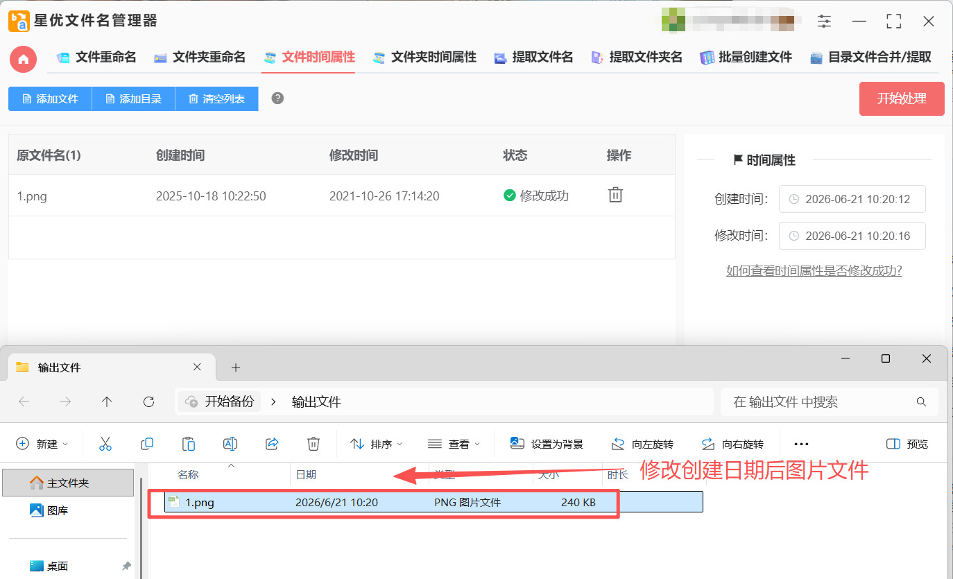Click the Rename icon in Explorer toolbar
953x579 pixels.
point(230,444)
